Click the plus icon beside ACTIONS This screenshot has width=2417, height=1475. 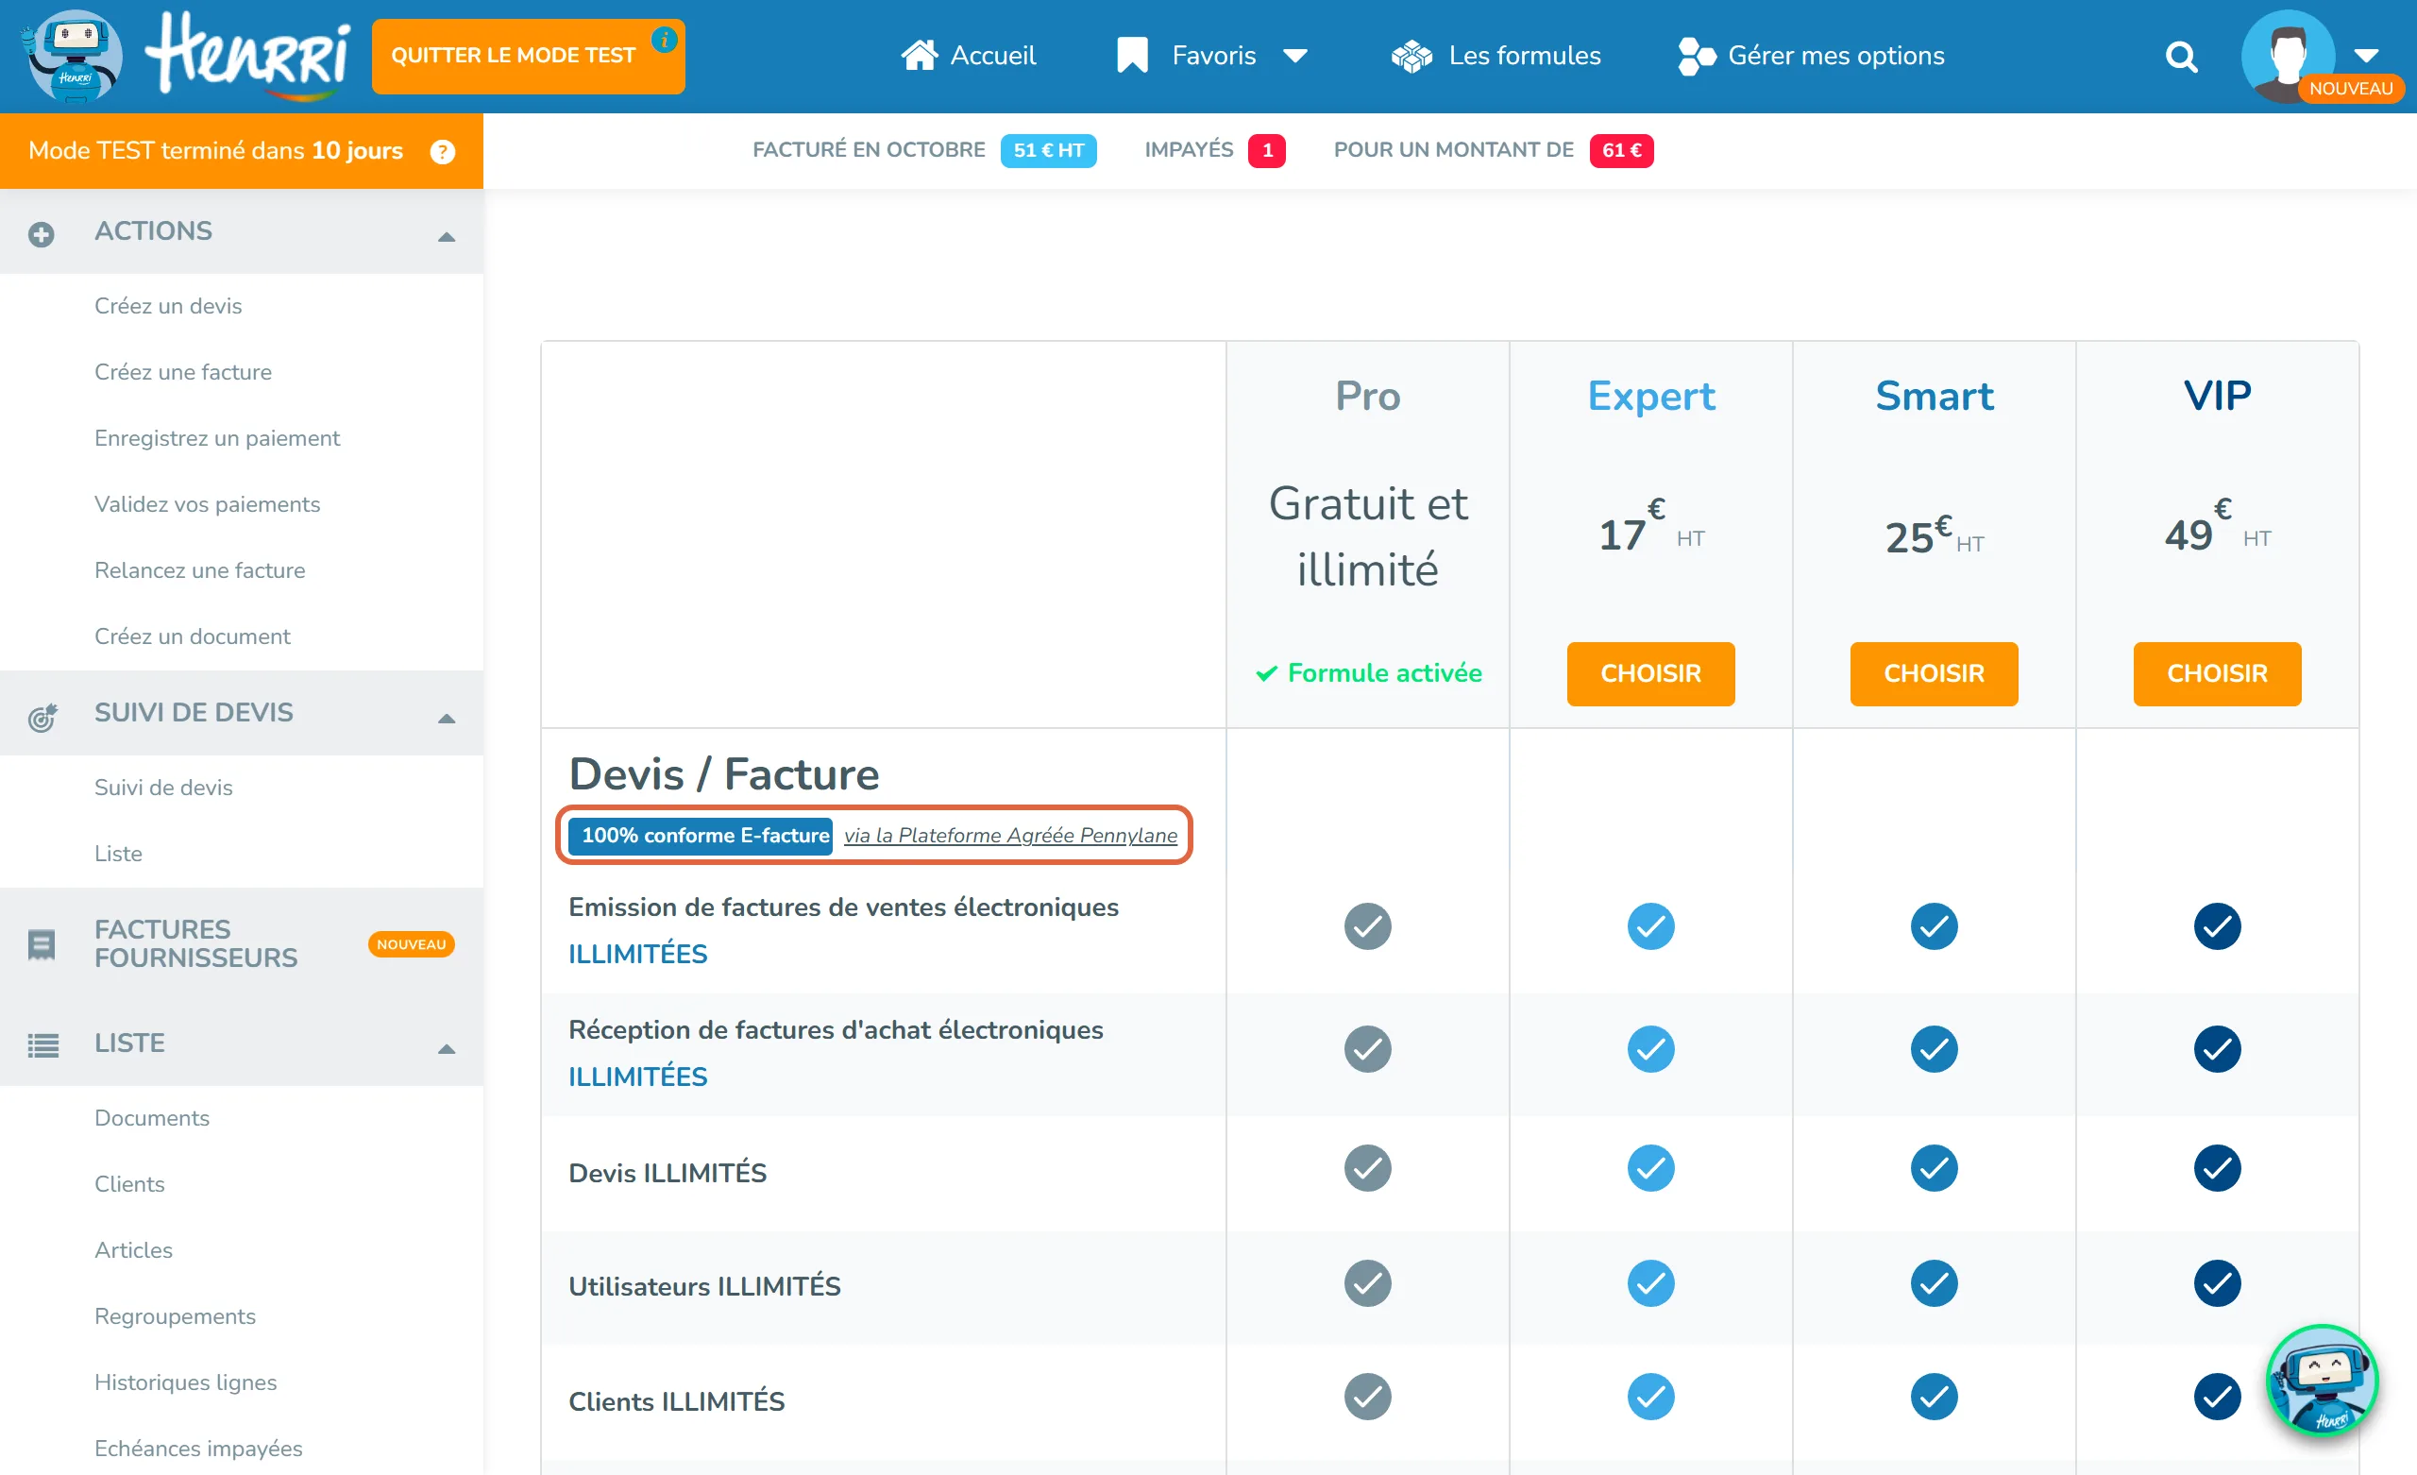[x=42, y=233]
